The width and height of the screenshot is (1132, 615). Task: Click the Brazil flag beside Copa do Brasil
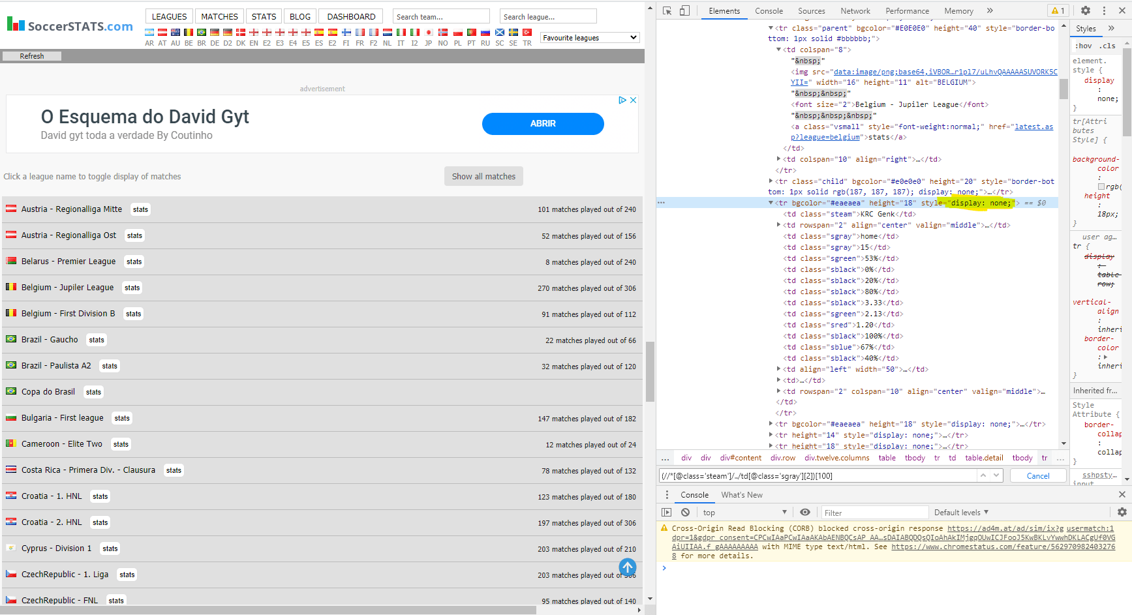tap(11, 391)
